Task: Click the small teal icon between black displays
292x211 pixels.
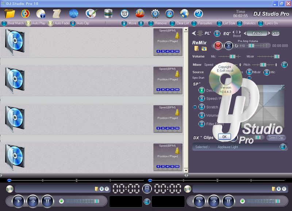Action: coord(147,201)
